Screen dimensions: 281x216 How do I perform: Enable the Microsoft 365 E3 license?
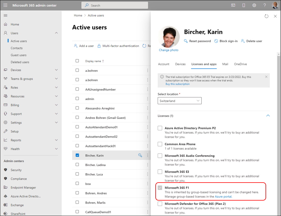point(160,172)
